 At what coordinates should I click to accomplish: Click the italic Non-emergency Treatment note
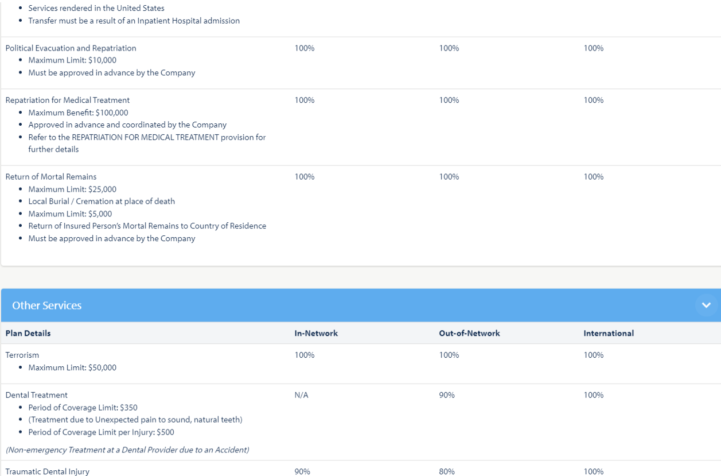click(127, 450)
